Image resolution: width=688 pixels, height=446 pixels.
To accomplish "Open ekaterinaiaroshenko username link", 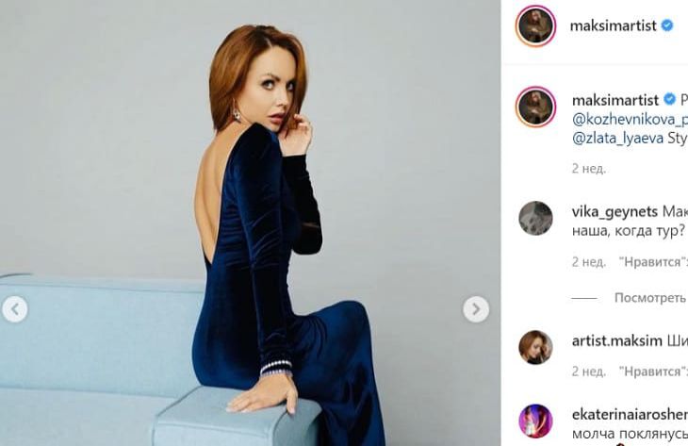I will pos(630,414).
